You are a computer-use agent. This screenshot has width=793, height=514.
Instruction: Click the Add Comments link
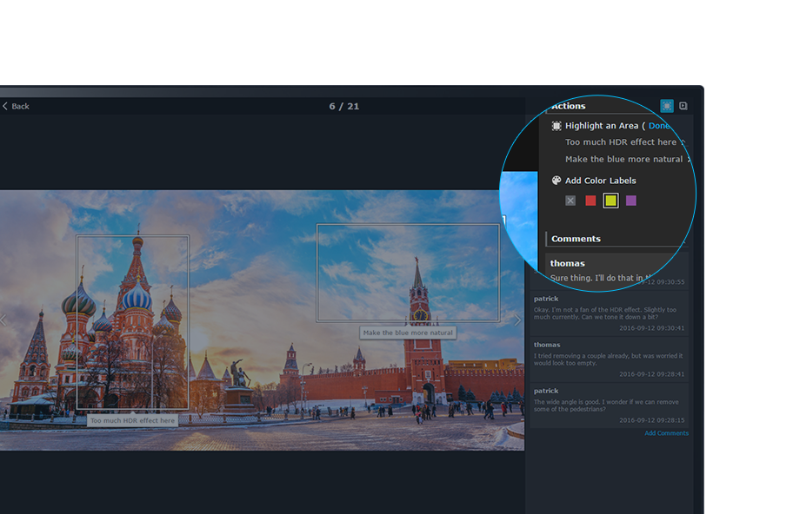pos(666,433)
